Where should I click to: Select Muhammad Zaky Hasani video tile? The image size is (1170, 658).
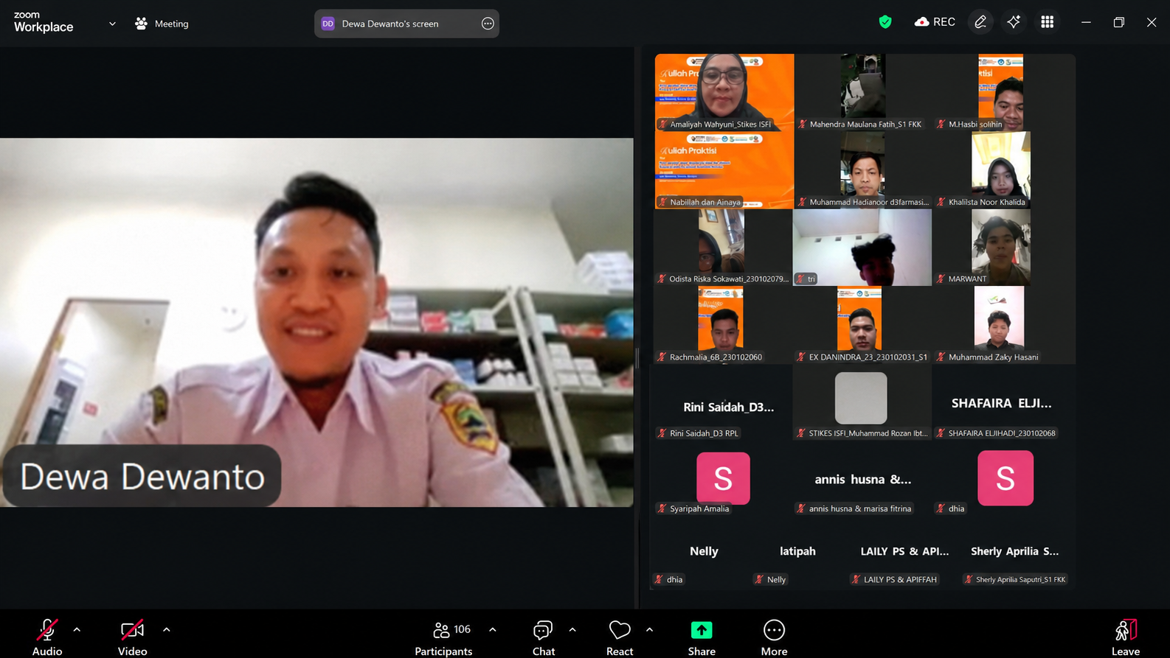(x=1003, y=325)
